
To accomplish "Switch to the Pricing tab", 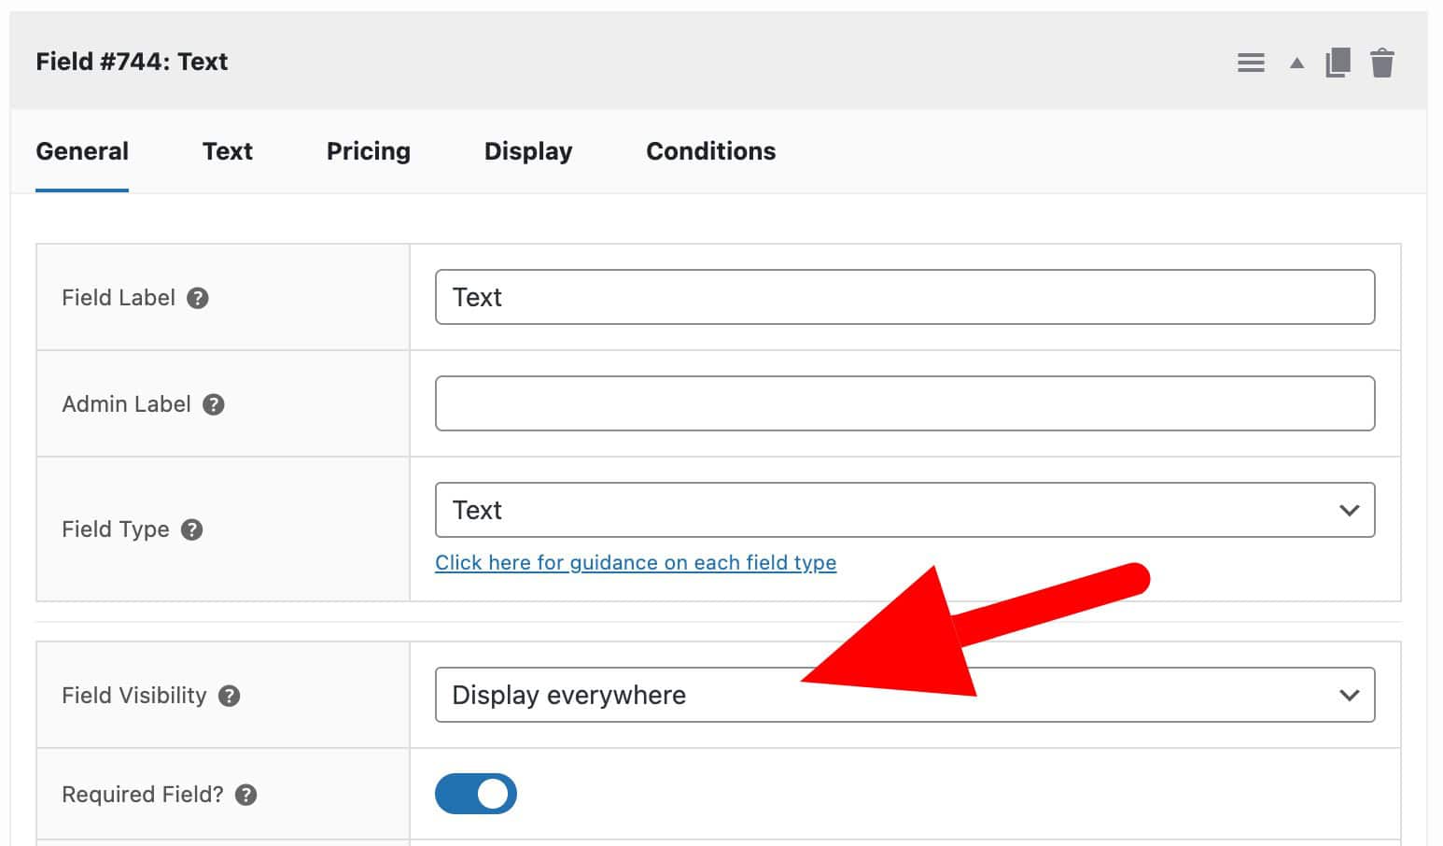I will coord(368,151).
